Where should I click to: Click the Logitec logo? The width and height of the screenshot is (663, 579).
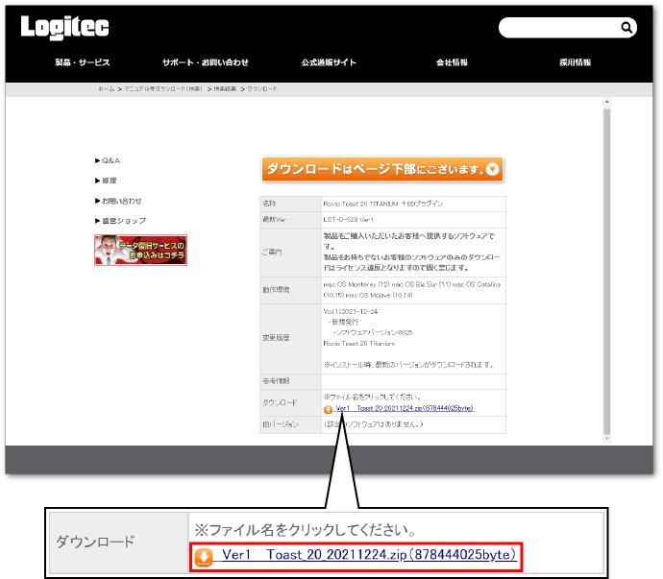click(64, 28)
